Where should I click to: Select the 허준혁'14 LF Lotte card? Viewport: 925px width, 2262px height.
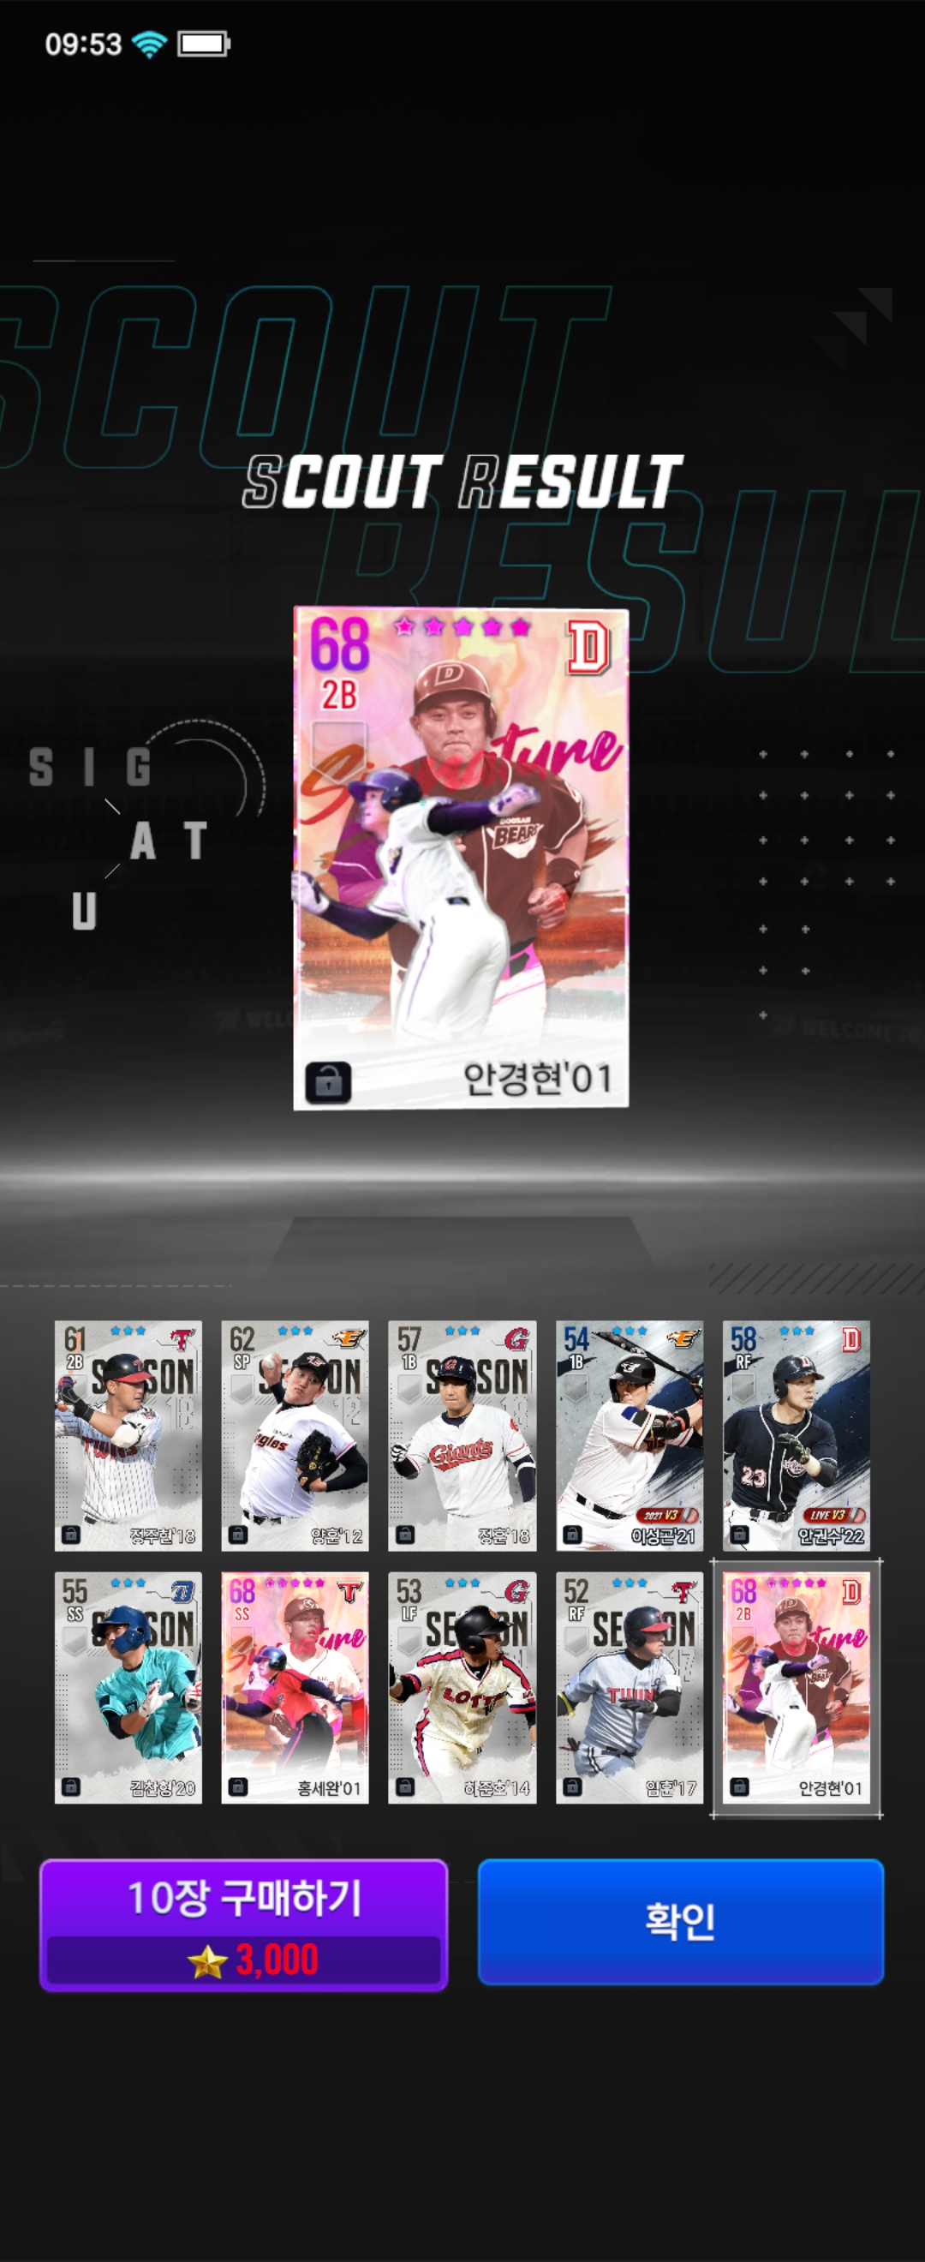pyautogui.click(x=462, y=1688)
